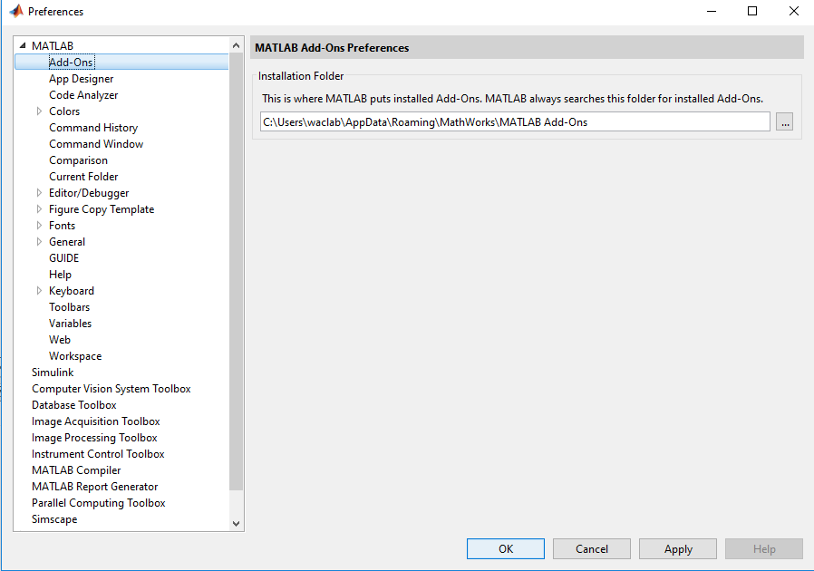The height and width of the screenshot is (571, 814).
Task: Confirm preferences with OK button
Action: pyautogui.click(x=506, y=548)
